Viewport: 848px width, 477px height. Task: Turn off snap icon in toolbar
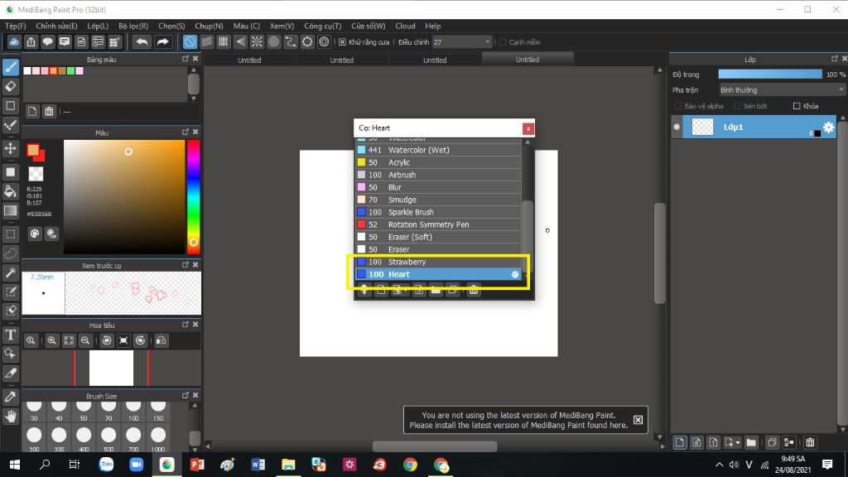(190, 41)
